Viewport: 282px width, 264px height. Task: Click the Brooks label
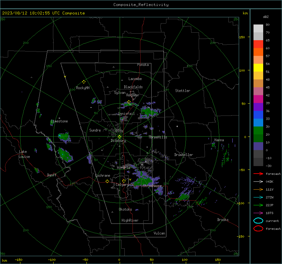(223, 220)
